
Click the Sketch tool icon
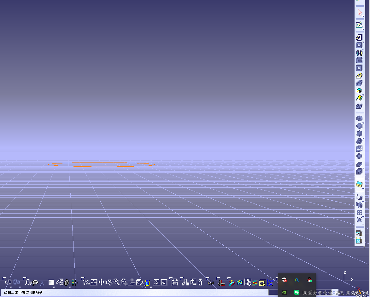pos(359,25)
